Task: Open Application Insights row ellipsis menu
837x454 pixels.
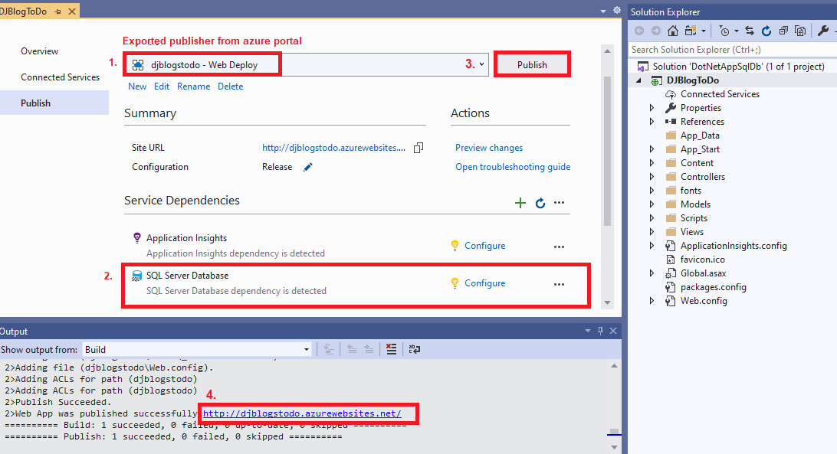Action: click(559, 247)
